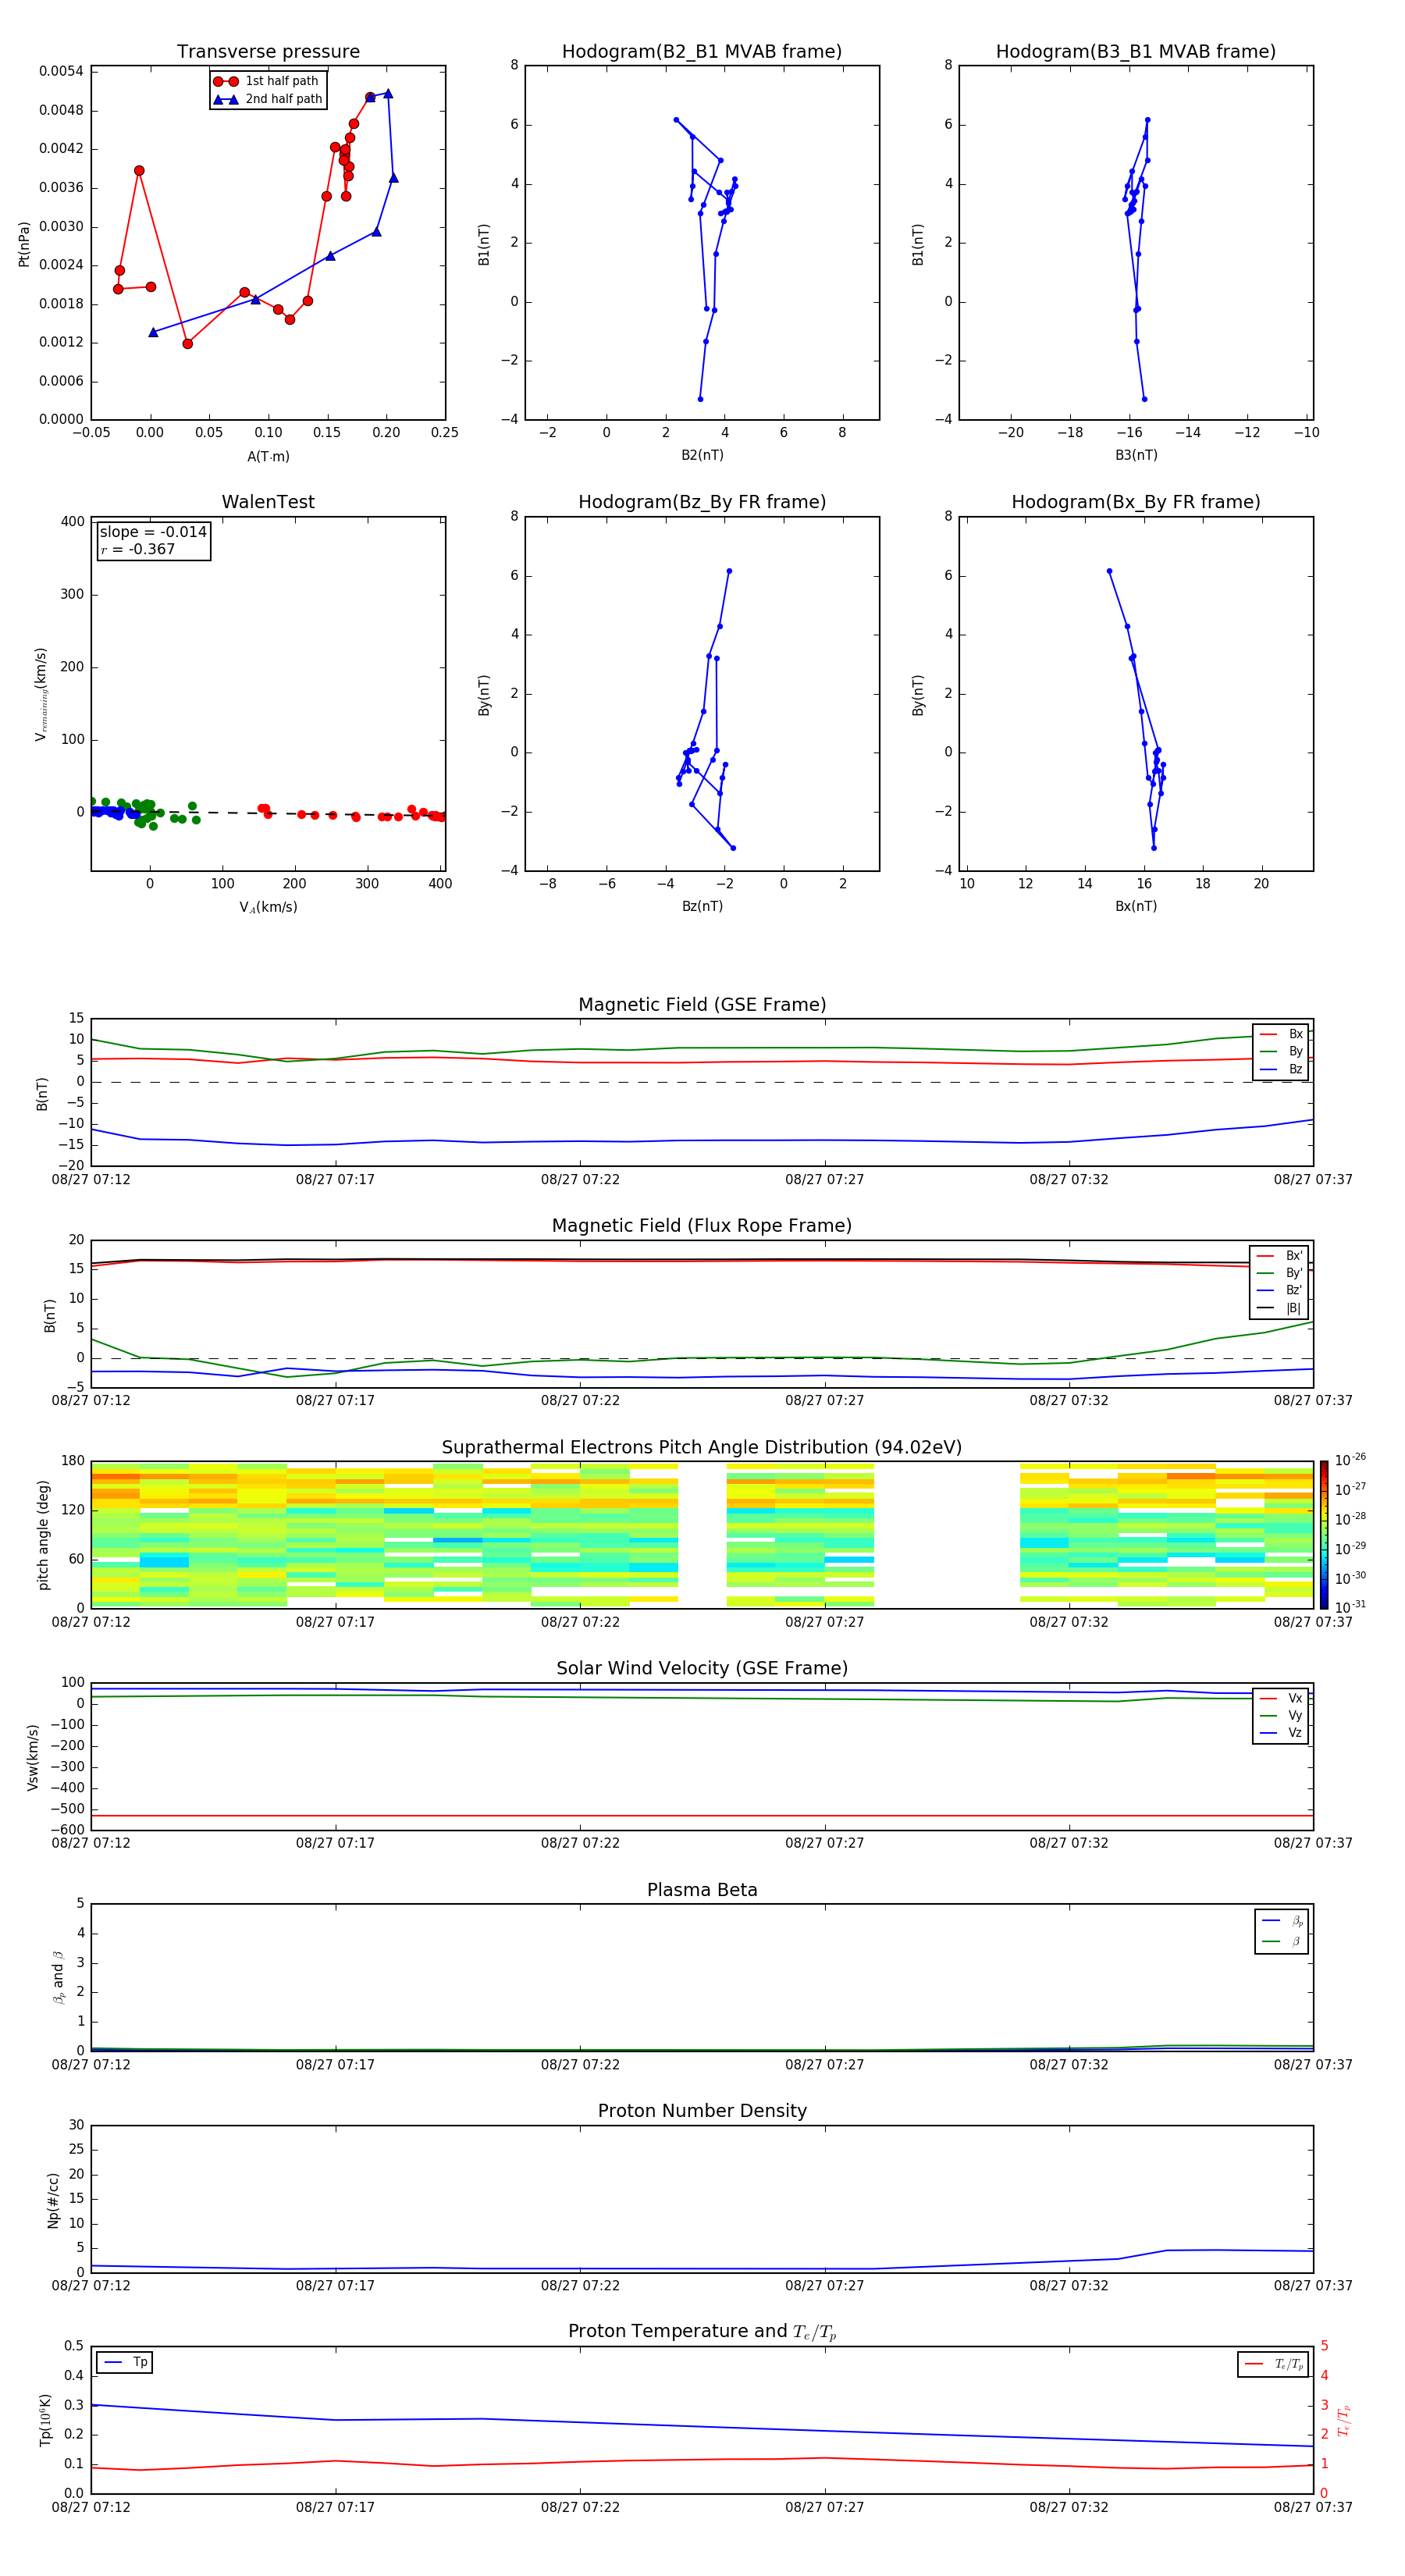Screen dimensions: 1405x2576
Task: Select the "r = -0.367" annotation text
Action: coord(138,549)
